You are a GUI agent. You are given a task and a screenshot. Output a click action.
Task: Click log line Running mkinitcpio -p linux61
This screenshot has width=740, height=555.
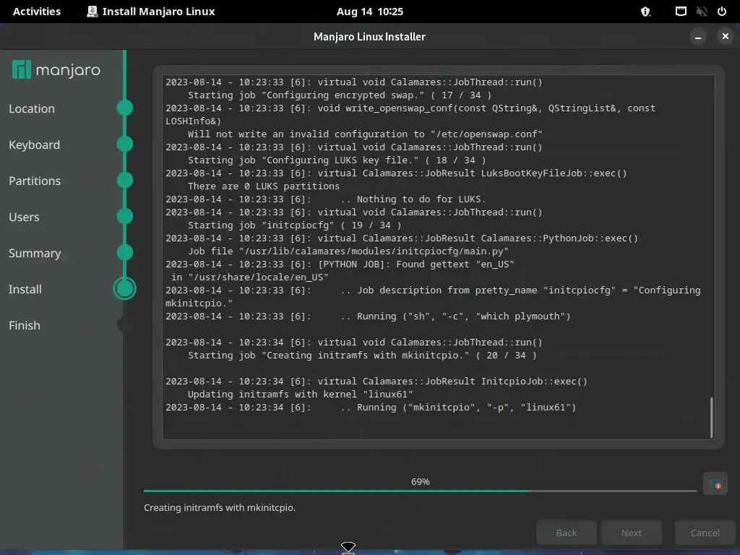click(371, 408)
